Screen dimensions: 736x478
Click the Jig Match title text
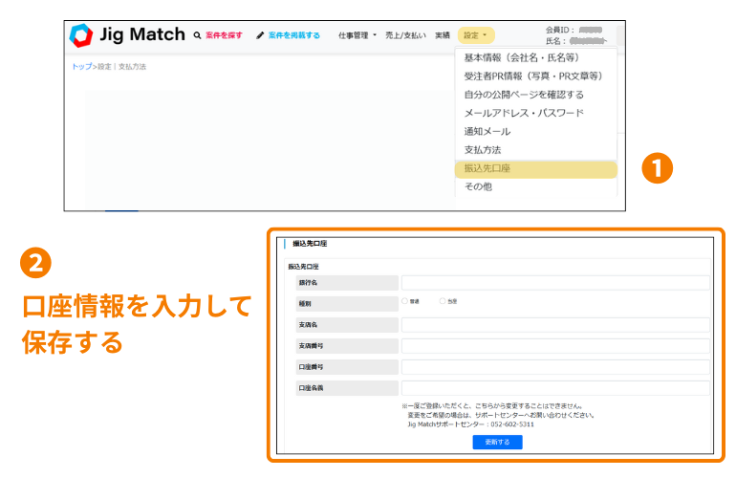pos(142,34)
